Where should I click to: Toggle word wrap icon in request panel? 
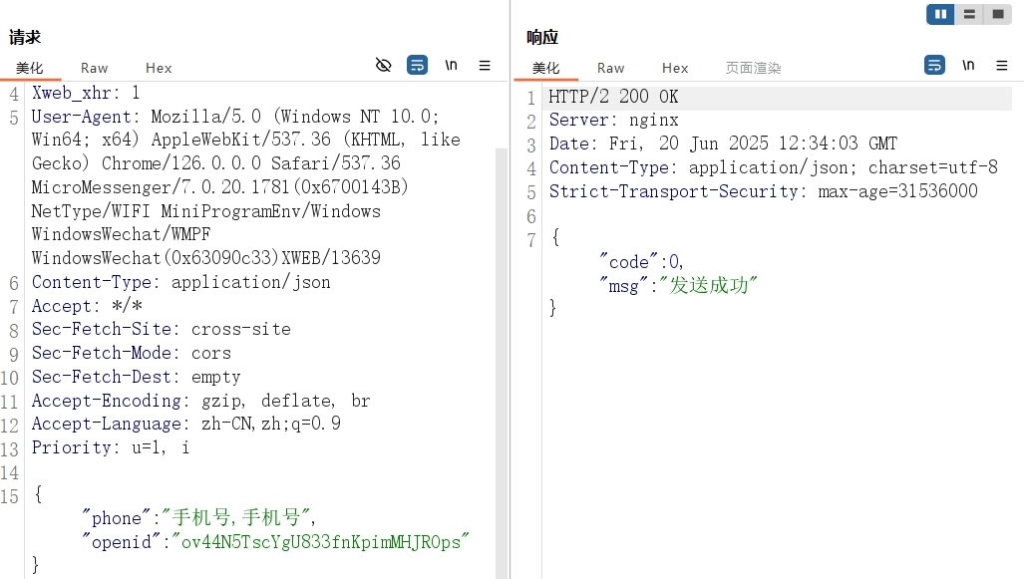[x=418, y=66]
